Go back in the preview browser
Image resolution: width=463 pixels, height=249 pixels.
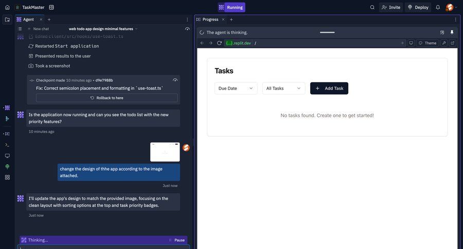tap(202, 43)
